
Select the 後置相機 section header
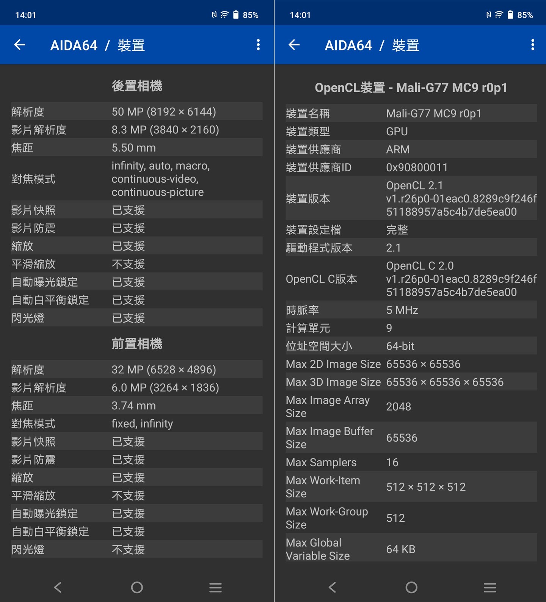(137, 86)
